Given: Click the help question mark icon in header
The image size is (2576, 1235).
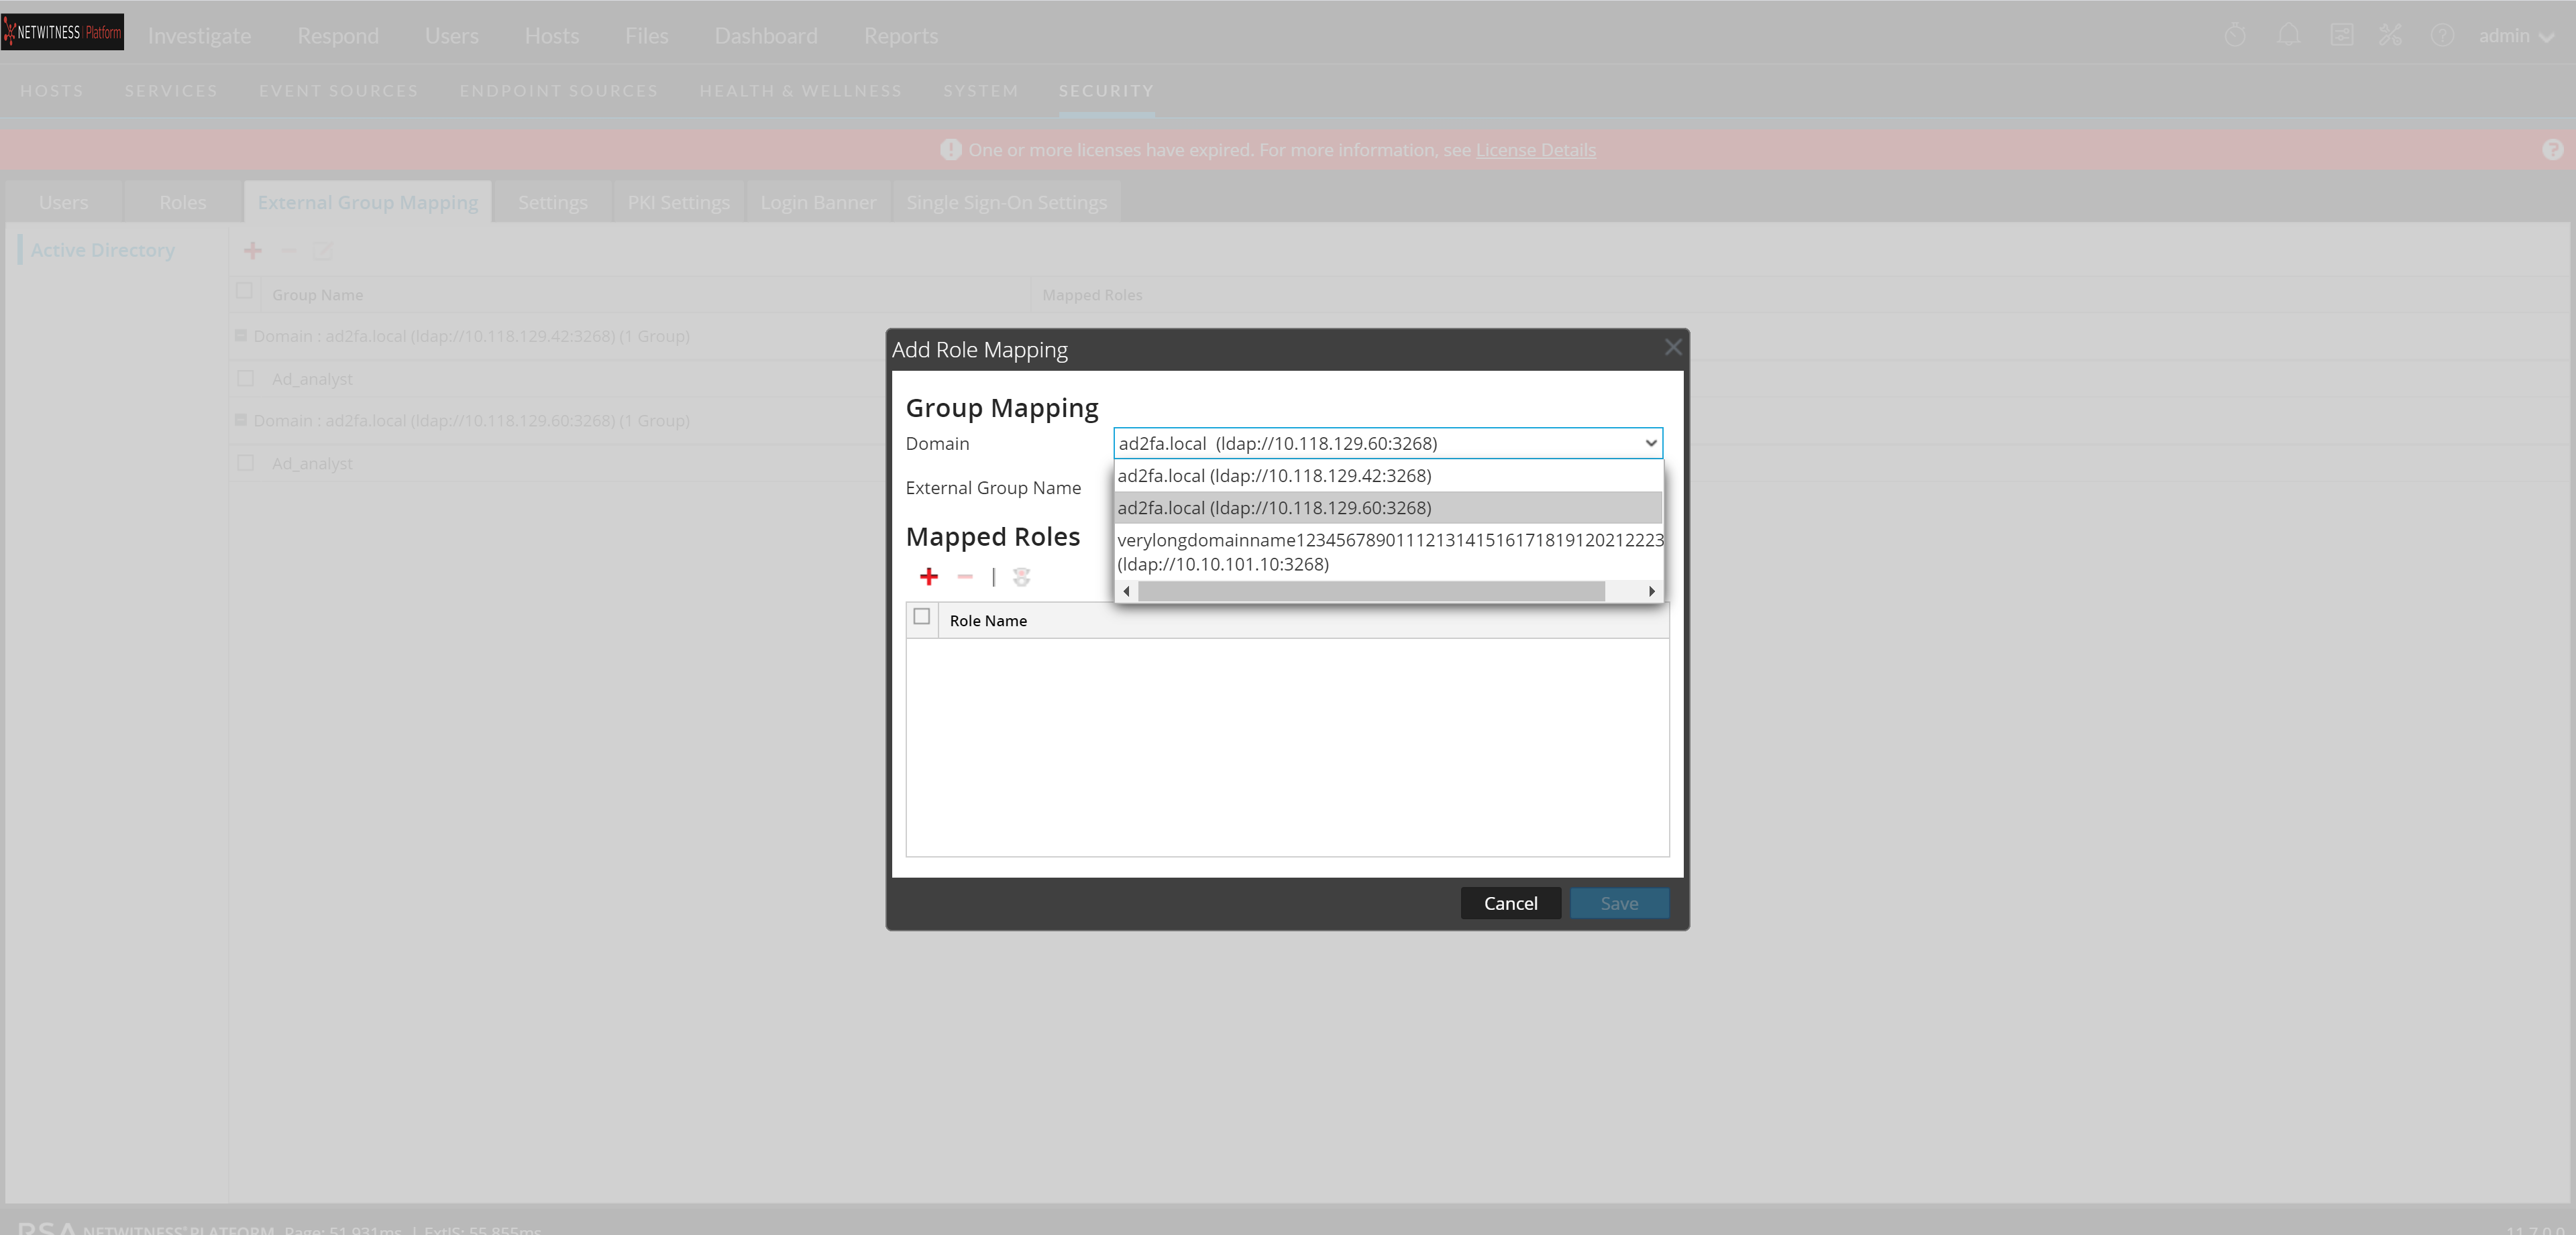Looking at the screenshot, I should click(x=2442, y=36).
